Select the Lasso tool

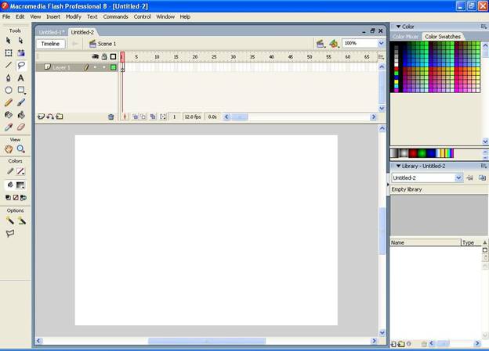(x=21, y=66)
